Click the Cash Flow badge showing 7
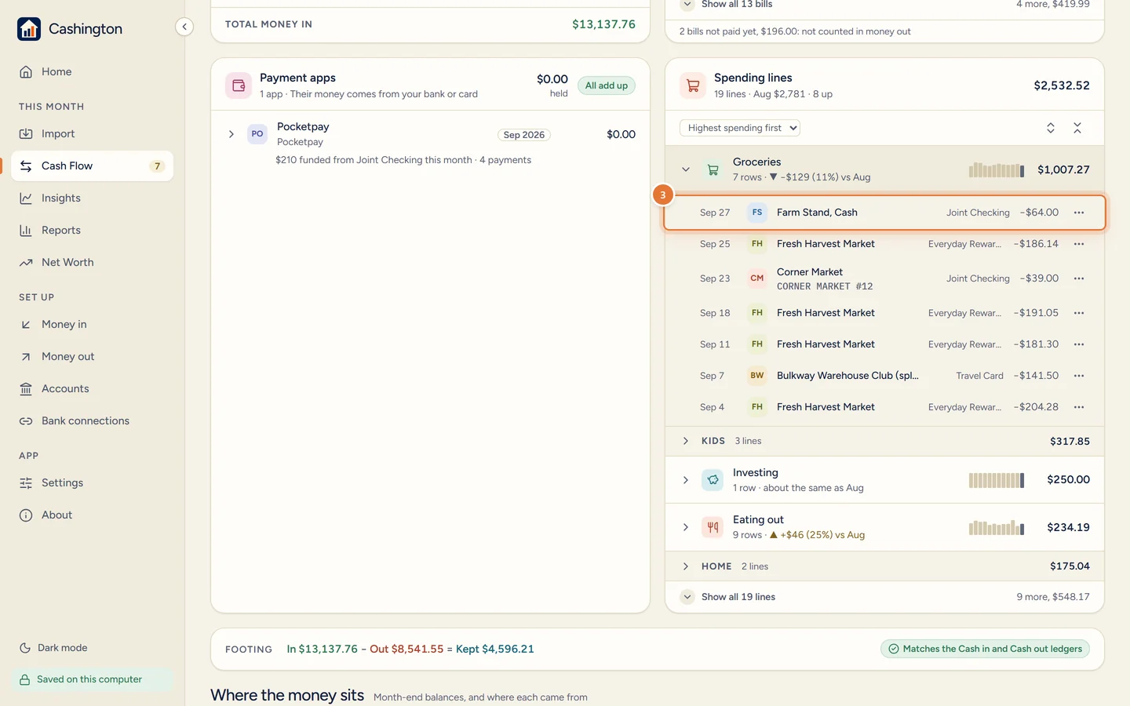The height and width of the screenshot is (706, 1130). point(157,166)
